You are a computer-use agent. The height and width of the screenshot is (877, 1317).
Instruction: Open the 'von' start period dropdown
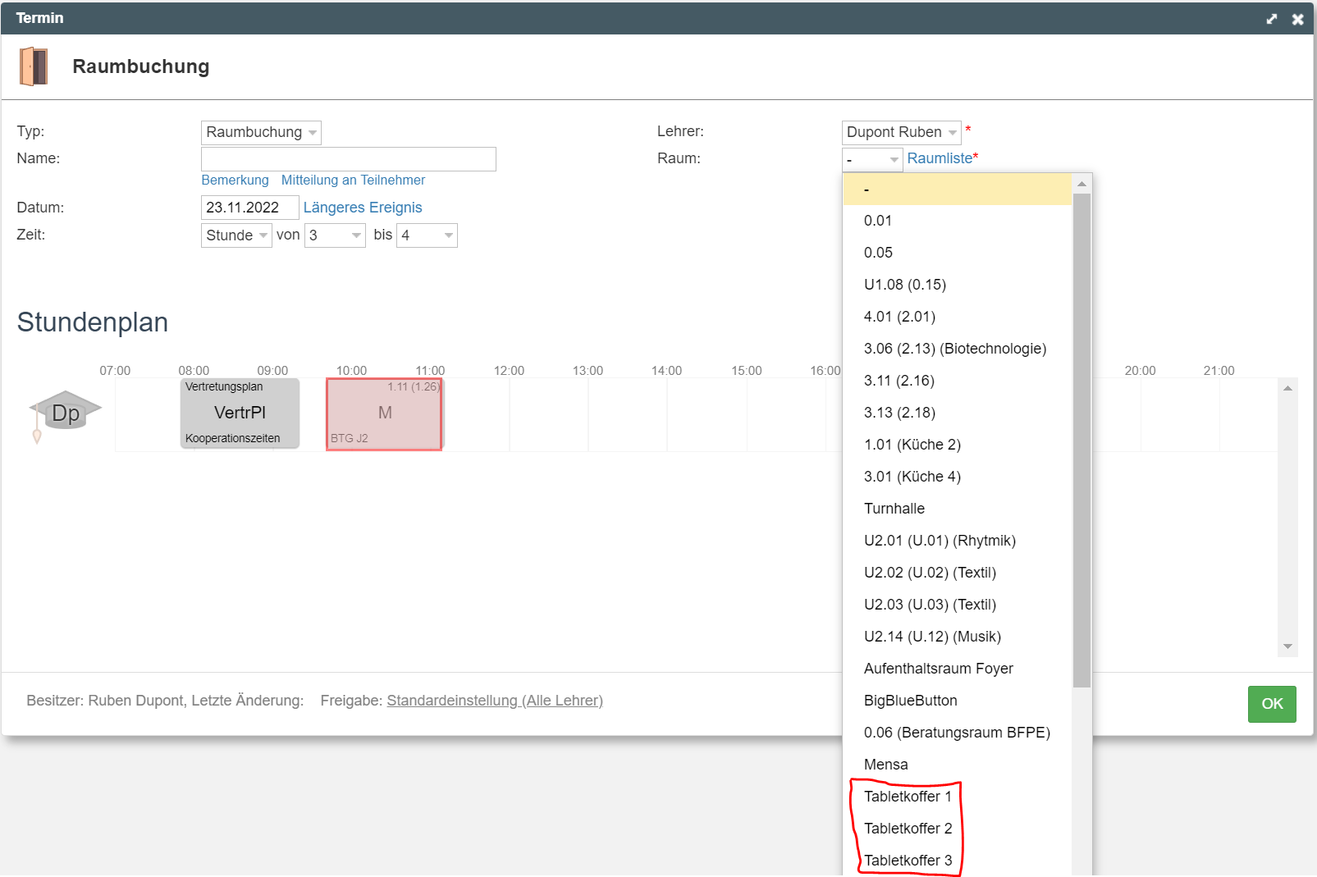335,235
